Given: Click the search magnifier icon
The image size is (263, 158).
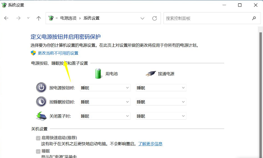Looking at the screenshot, I should pyautogui.click(x=254, y=18).
